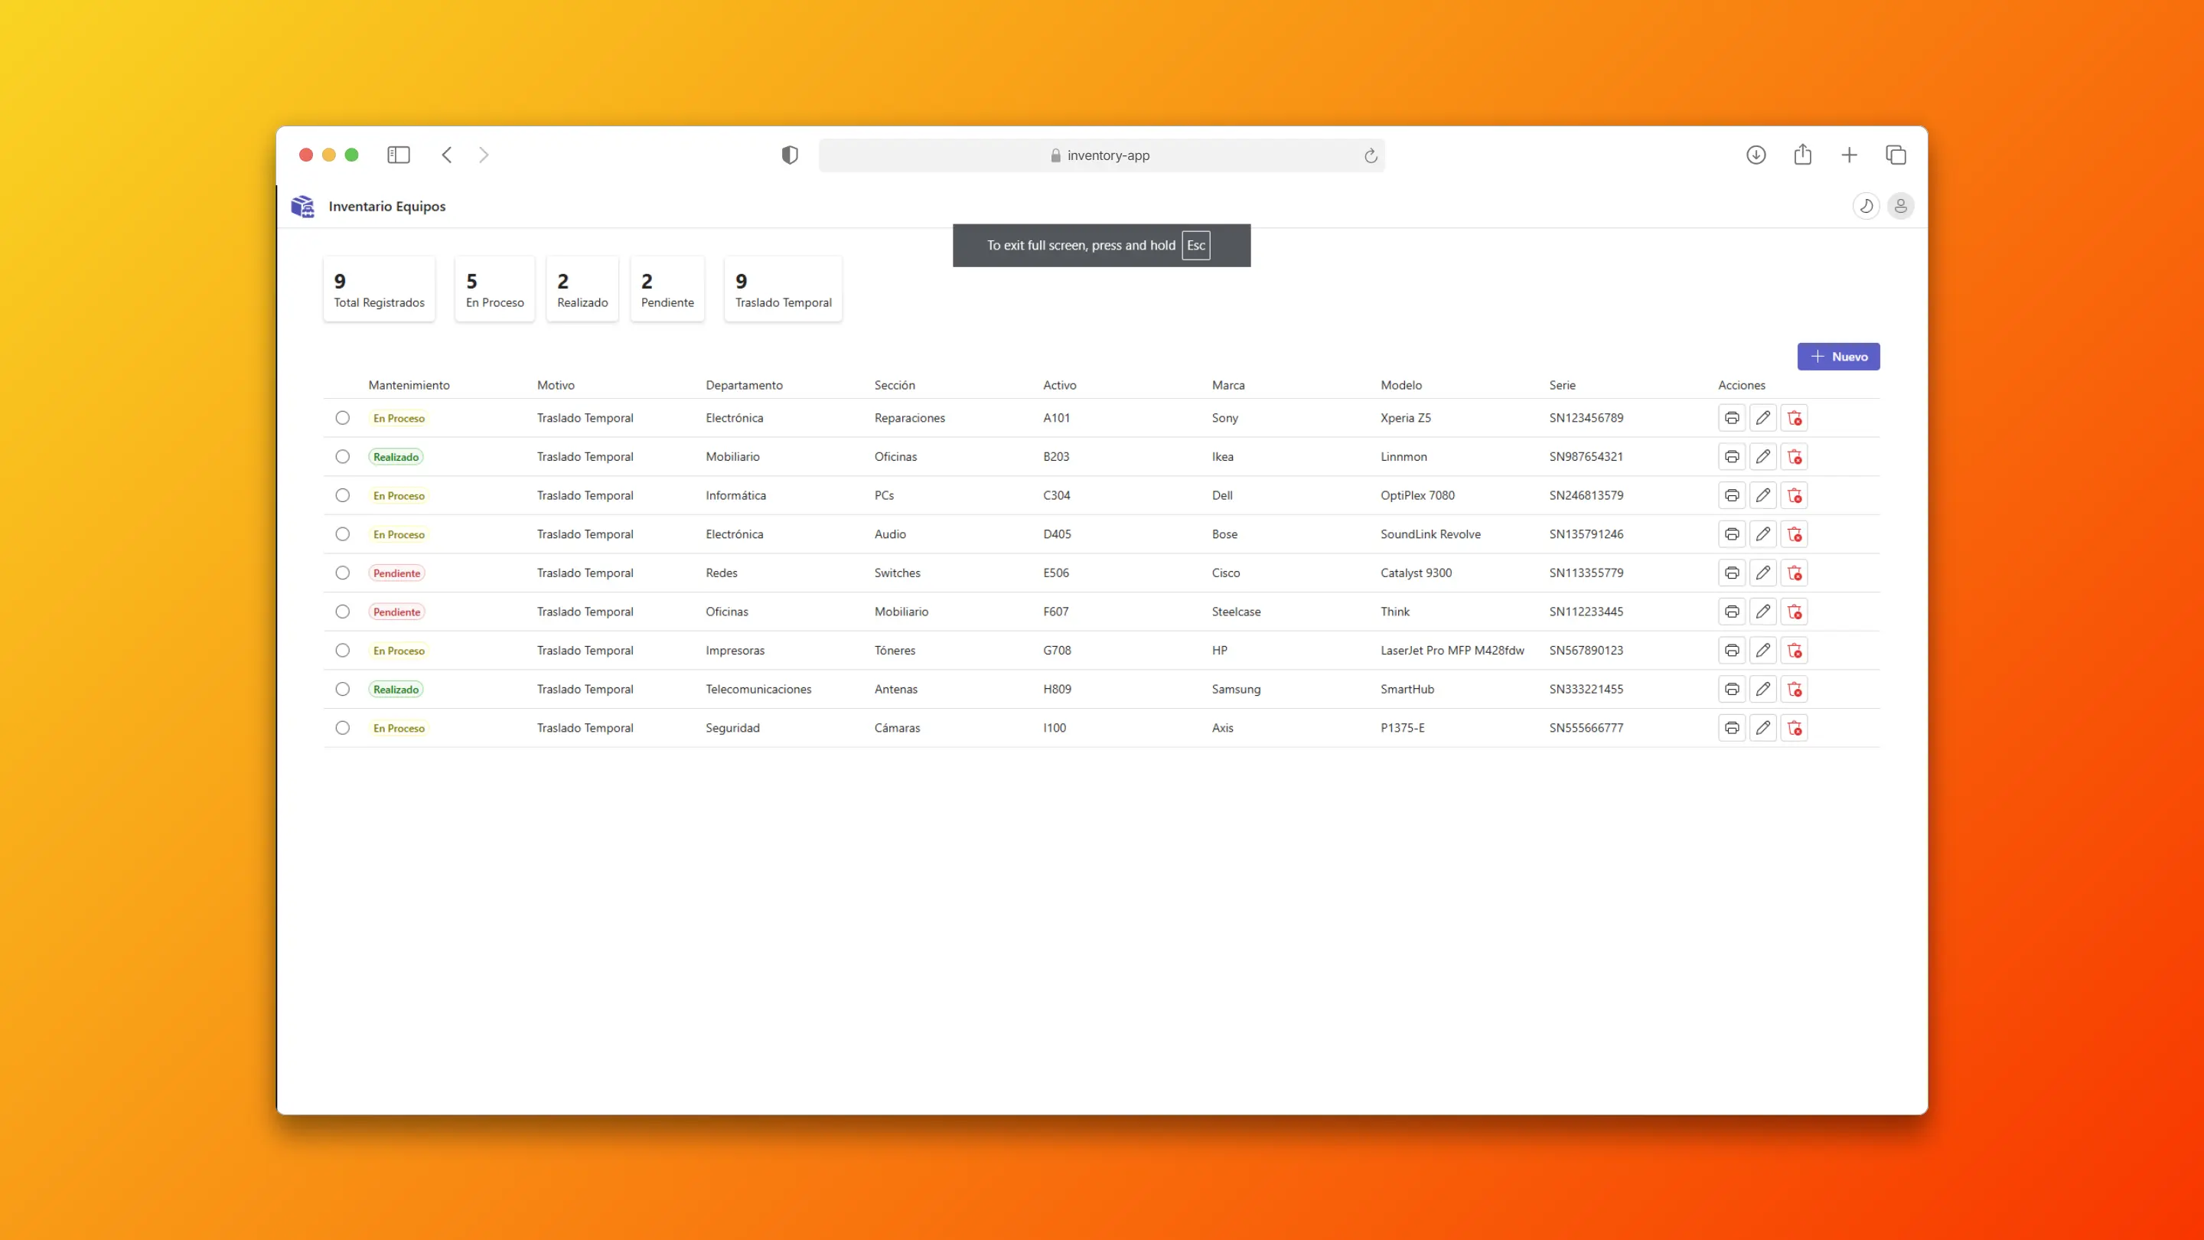Image resolution: width=2204 pixels, height=1240 pixels.
Task: Delete the Sony Xperia Z5 record
Action: (x=1795, y=418)
